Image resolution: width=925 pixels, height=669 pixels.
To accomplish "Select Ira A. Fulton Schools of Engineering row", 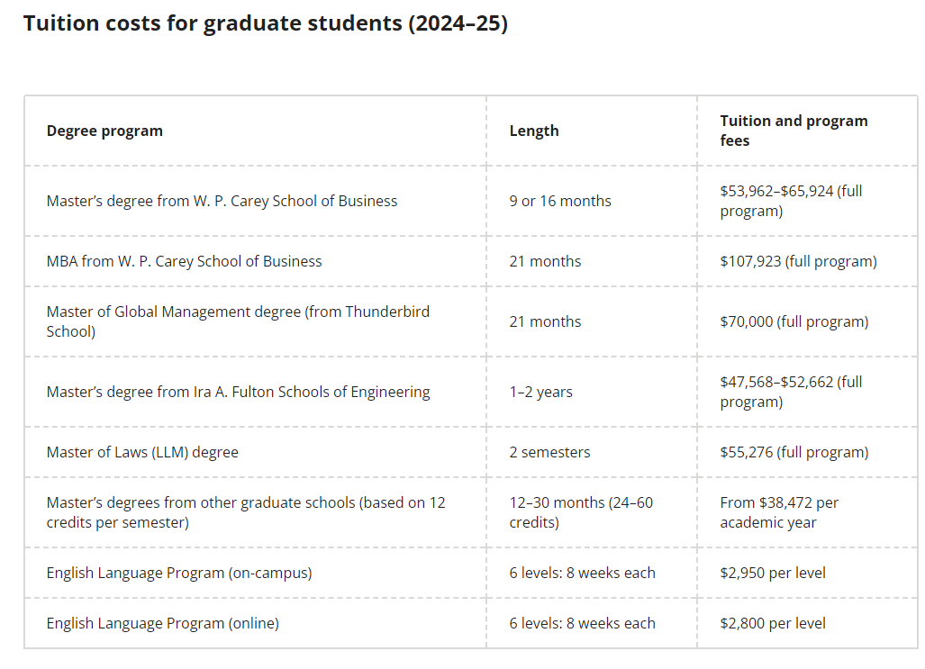I will coord(238,392).
